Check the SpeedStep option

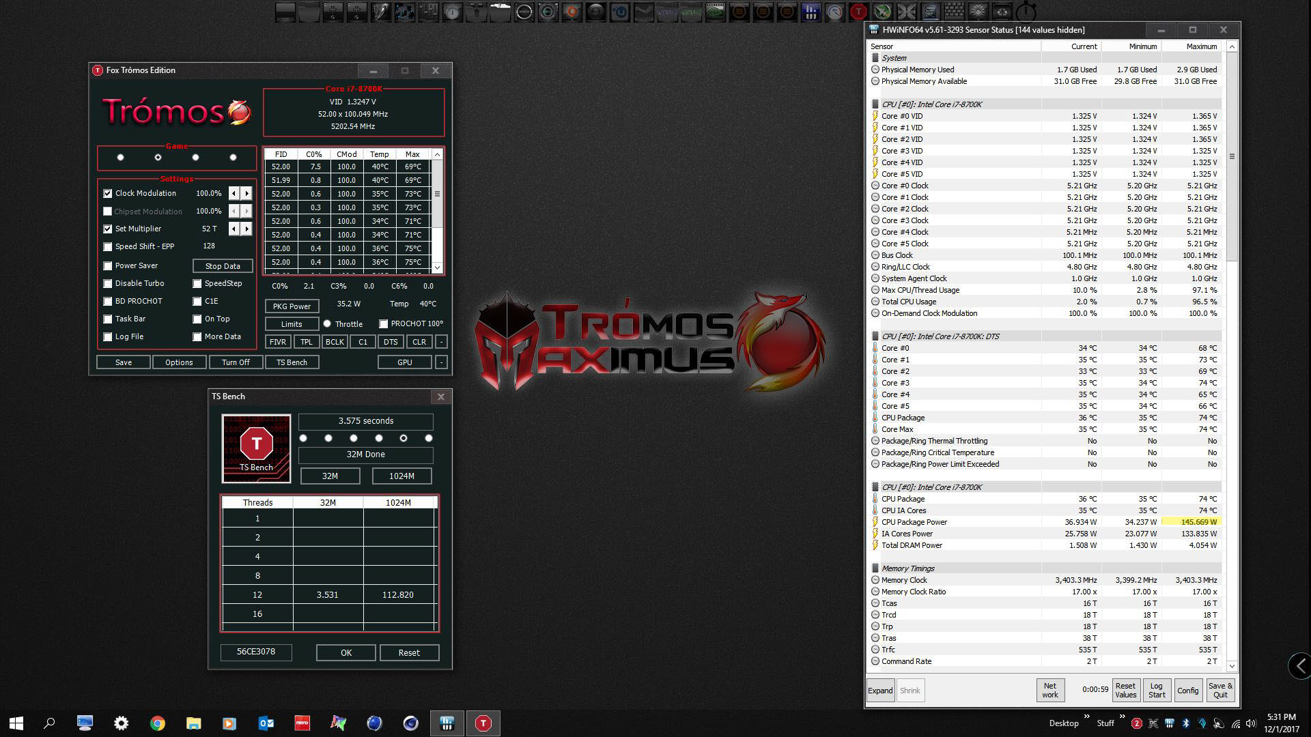pos(197,284)
